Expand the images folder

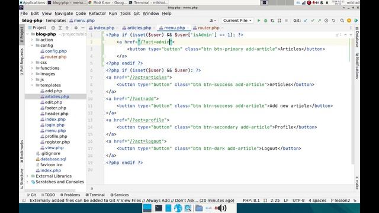point(32,74)
